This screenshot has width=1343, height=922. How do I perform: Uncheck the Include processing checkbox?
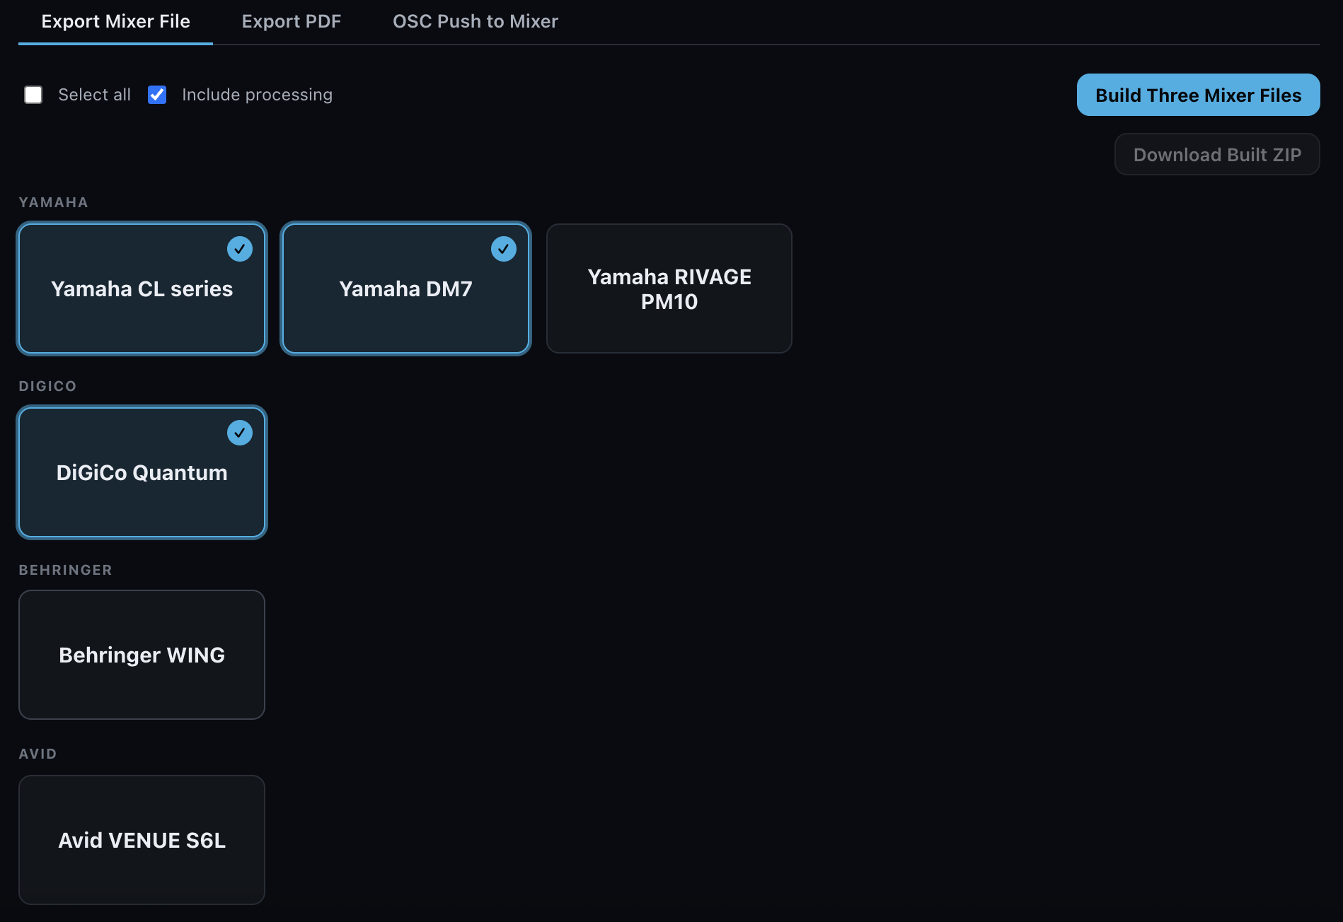coord(157,95)
